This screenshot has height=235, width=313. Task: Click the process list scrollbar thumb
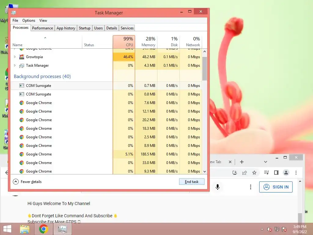click(x=204, y=69)
